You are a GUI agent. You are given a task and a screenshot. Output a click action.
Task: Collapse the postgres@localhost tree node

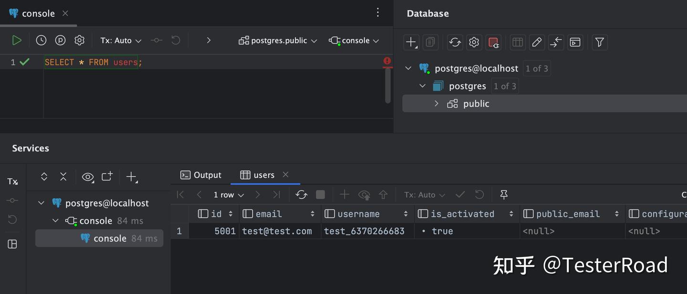coord(408,68)
